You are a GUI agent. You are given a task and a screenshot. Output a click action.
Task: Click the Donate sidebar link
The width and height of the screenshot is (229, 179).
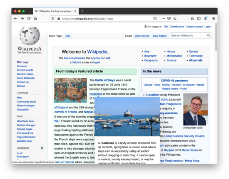click(21, 86)
